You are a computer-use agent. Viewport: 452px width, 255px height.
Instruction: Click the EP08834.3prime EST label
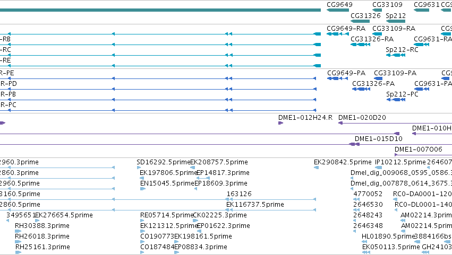point(201,247)
